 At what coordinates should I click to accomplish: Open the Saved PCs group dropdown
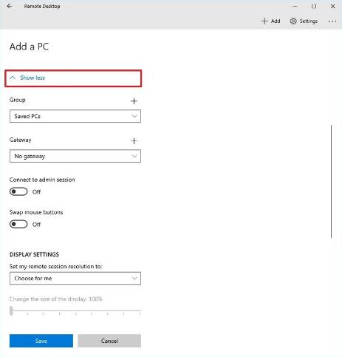(75, 116)
